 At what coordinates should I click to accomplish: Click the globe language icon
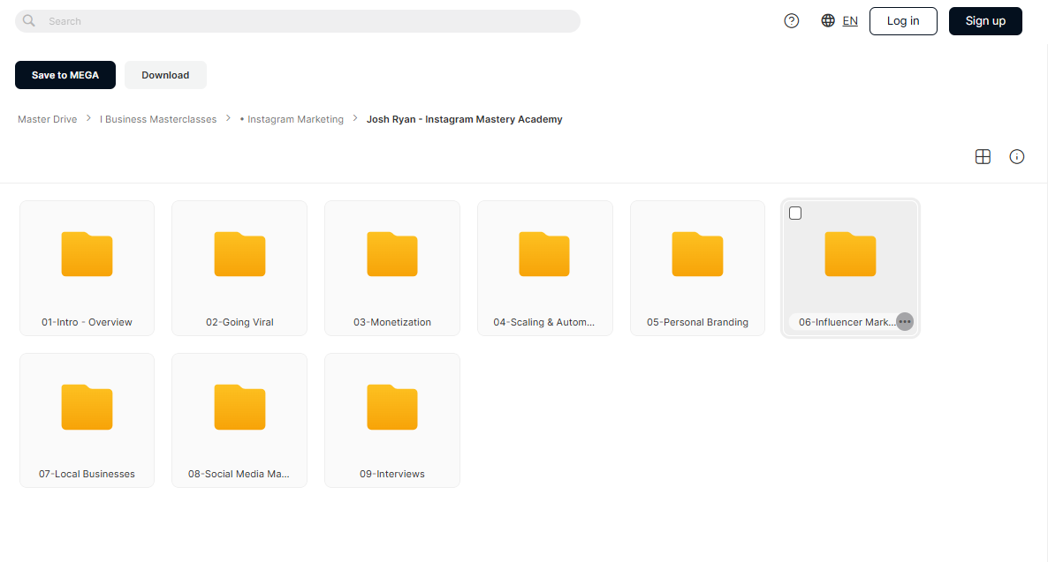pyautogui.click(x=828, y=20)
